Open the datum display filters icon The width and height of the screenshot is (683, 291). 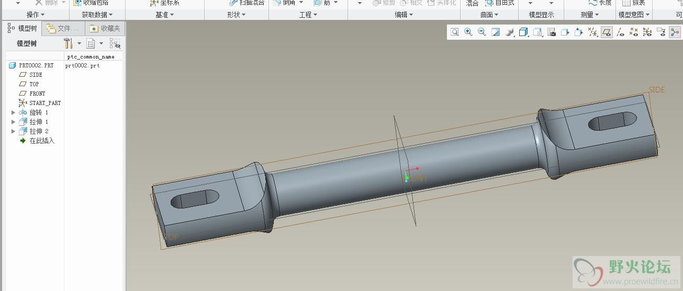coord(593,32)
